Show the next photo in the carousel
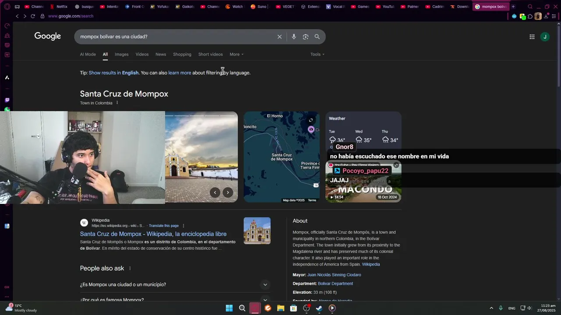Image resolution: width=561 pixels, height=315 pixels. point(228,192)
